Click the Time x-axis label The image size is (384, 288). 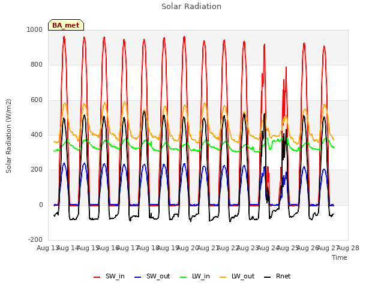pos(340,257)
